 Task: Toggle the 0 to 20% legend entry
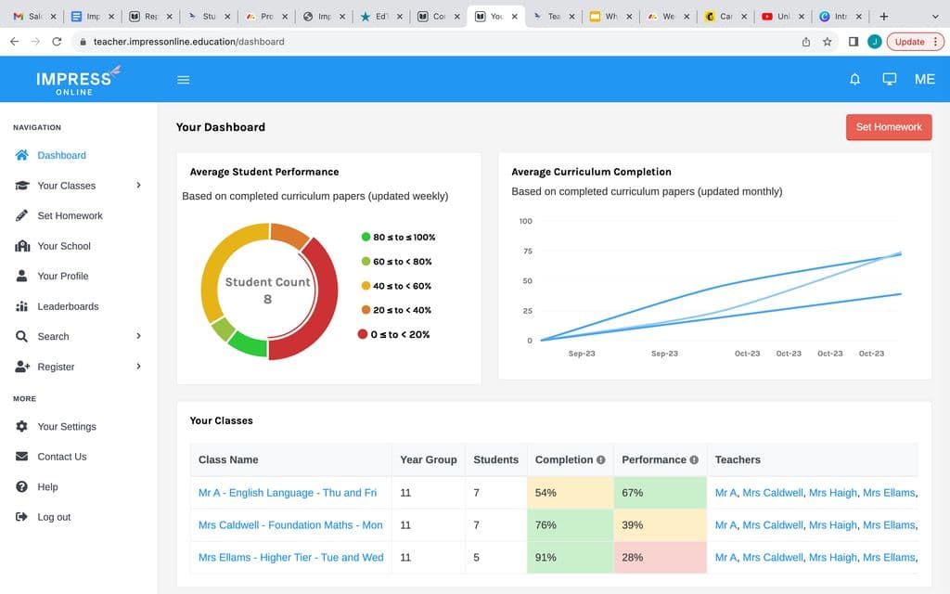coord(393,334)
